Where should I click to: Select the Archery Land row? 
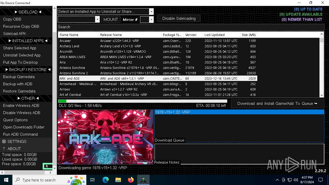coord(158,46)
